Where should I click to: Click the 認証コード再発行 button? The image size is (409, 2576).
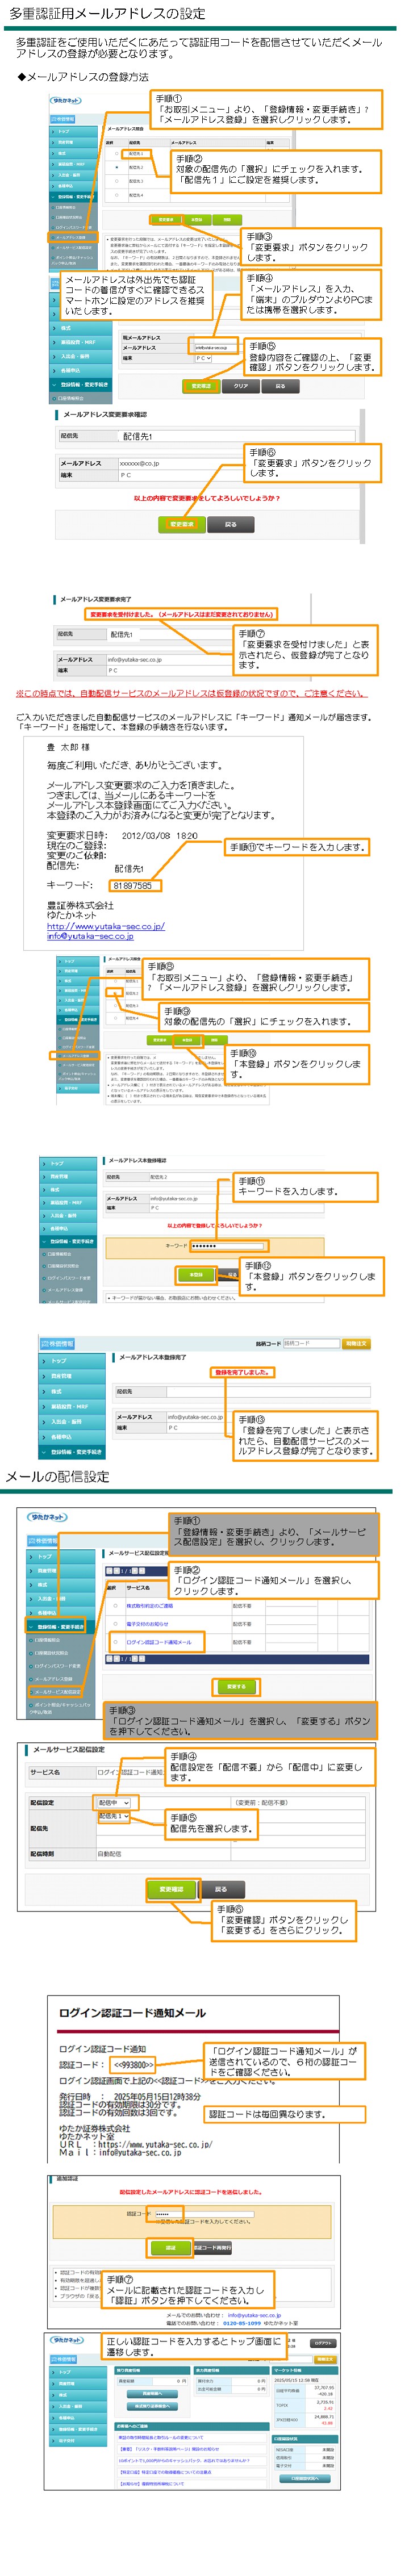(x=212, y=2248)
